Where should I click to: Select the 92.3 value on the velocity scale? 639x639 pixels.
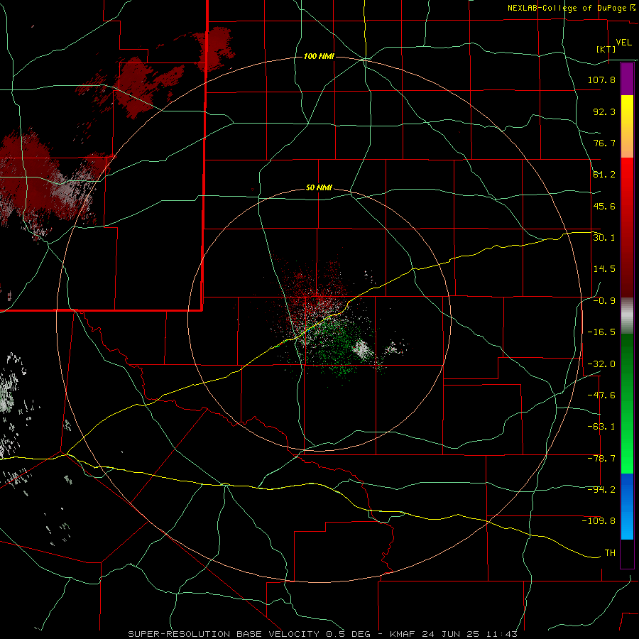tap(604, 111)
